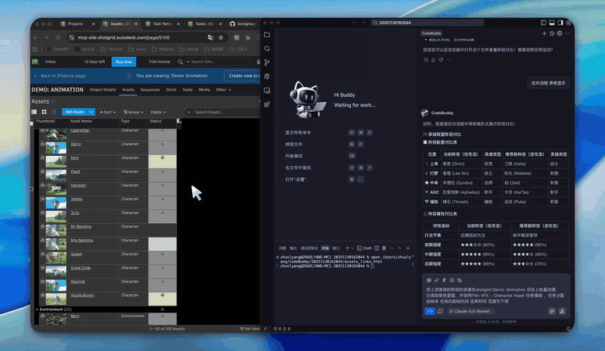Image resolution: width=605 pixels, height=351 pixels.
Task: Open the Project Details tab
Action: [103, 89]
